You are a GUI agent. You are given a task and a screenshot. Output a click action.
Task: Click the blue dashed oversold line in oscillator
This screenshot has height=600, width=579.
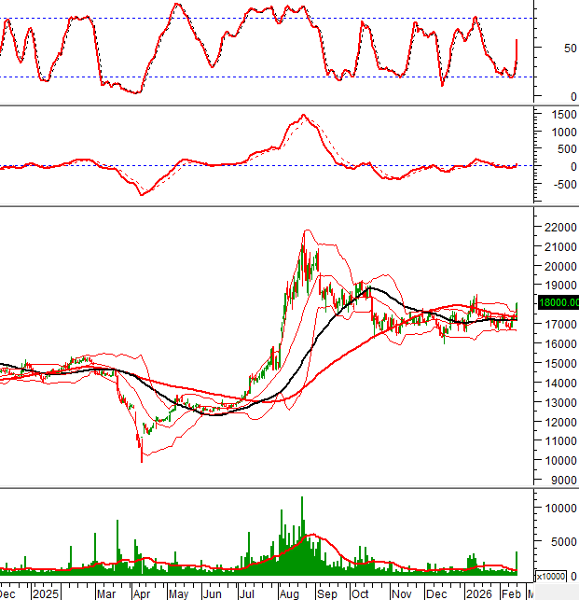click(280, 77)
